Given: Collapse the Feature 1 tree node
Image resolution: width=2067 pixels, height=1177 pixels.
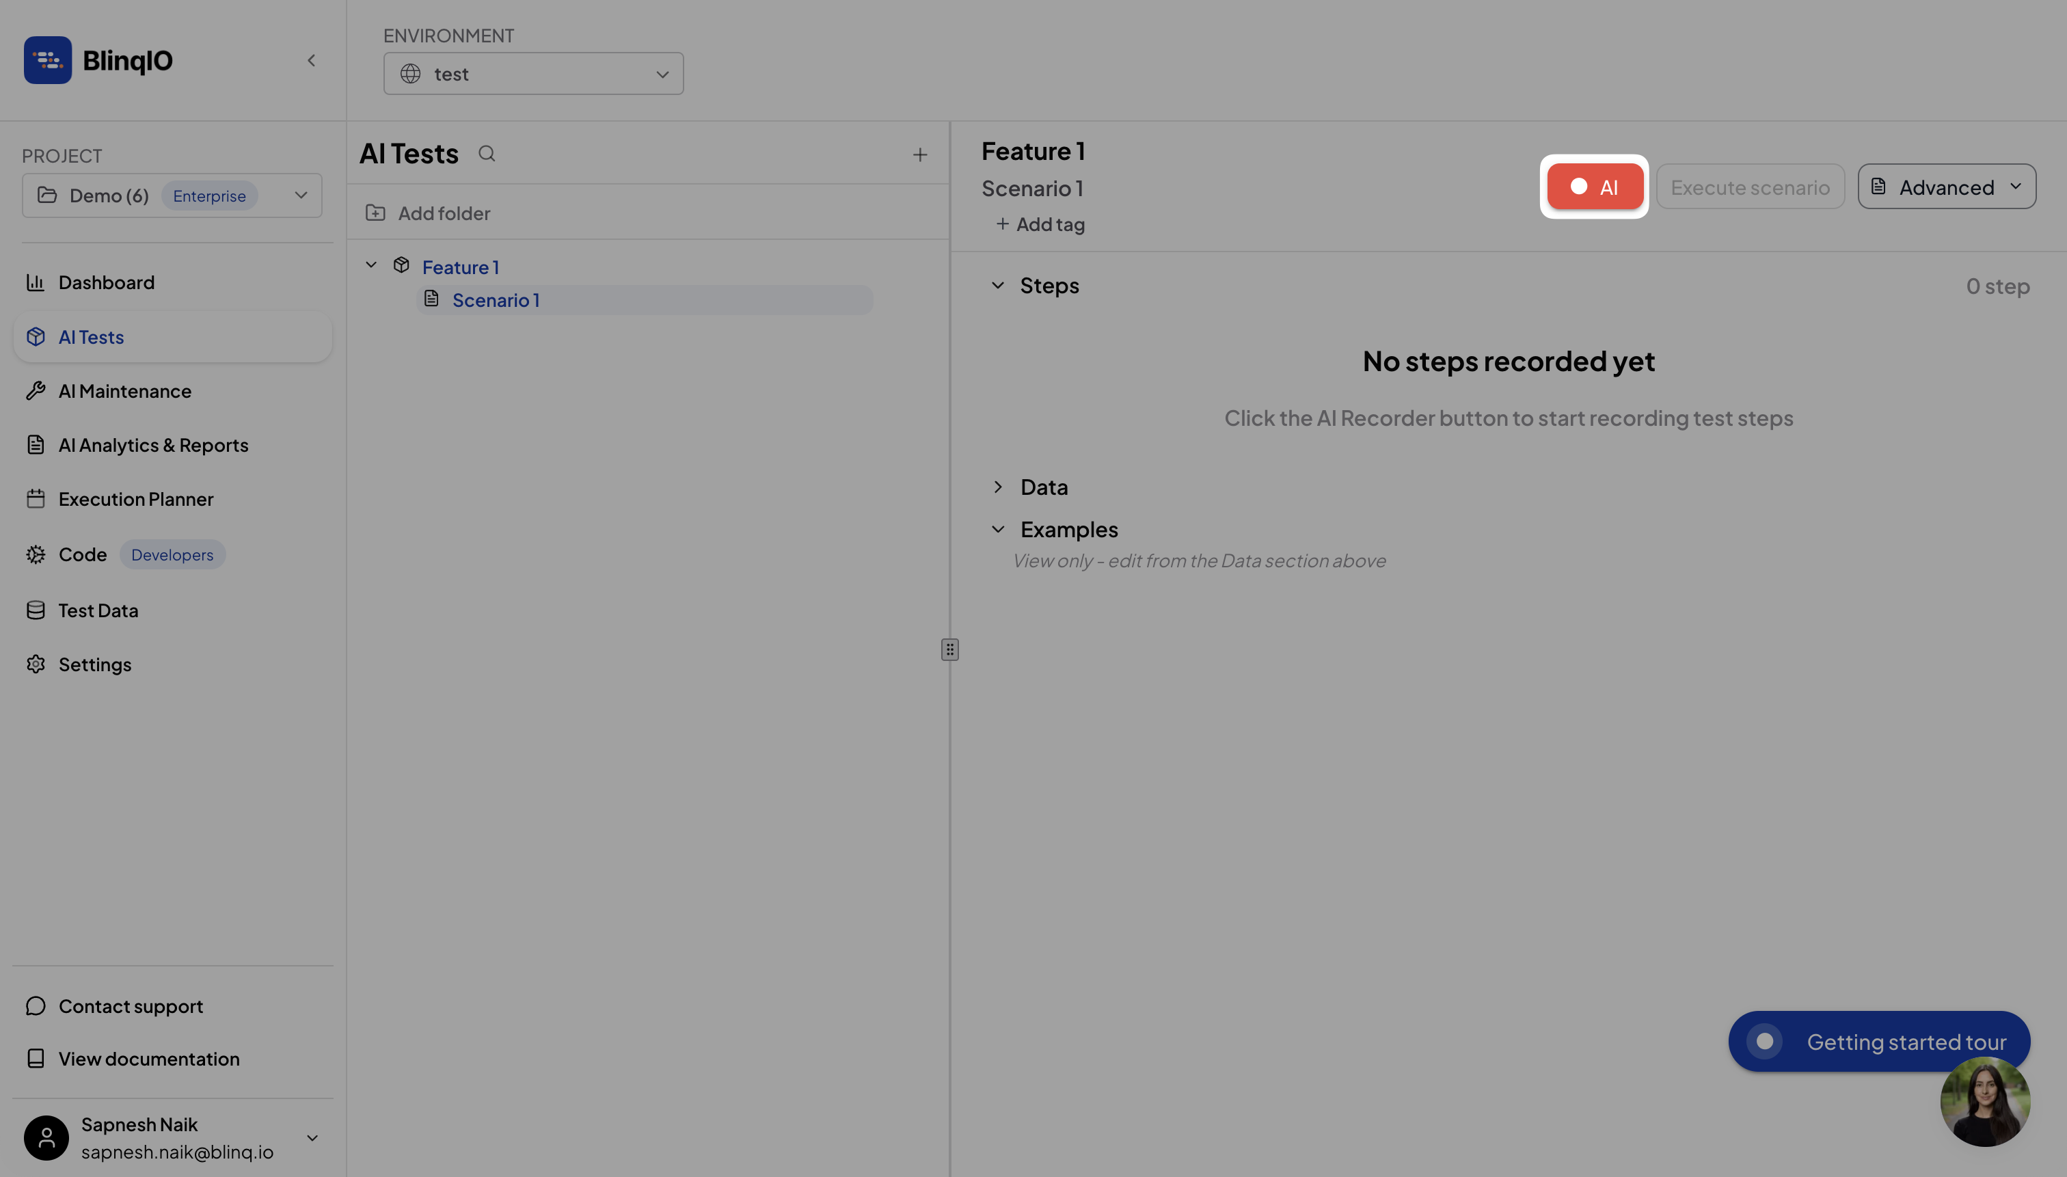Looking at the screenshot, I should pos(371,265).
